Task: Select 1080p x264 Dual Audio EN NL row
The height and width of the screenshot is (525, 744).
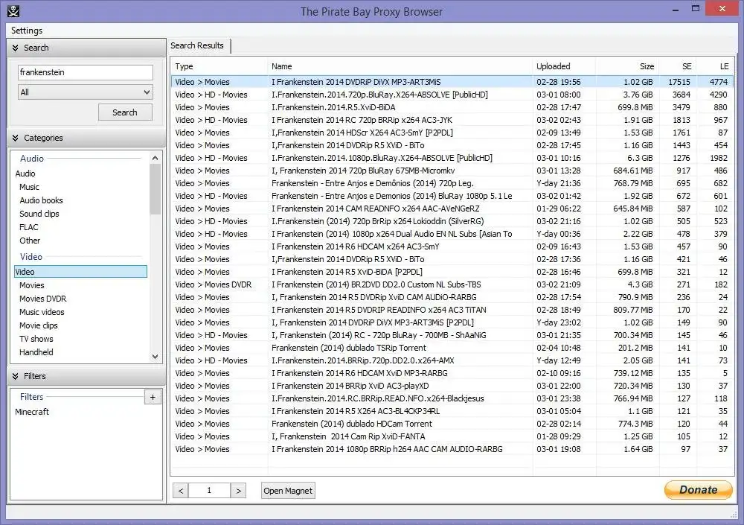Action: point(452,234)
